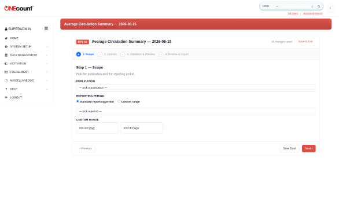
Task: Expand the System Setup submenu chevron
Action: [x=47, y=46]
